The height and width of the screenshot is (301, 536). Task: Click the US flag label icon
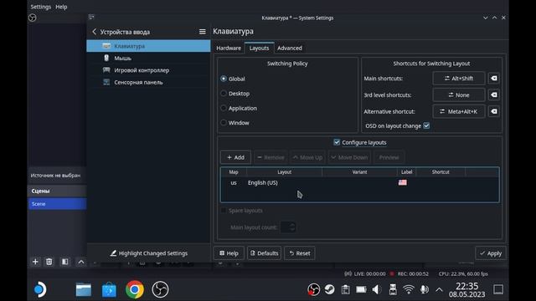tap(403, 182)
